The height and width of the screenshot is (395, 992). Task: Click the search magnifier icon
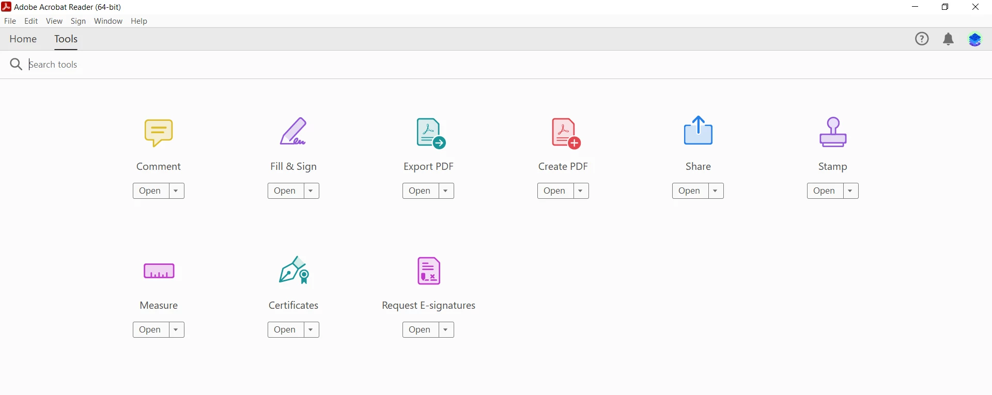[x=16, y=64]
